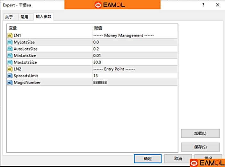Close the Expert dialog window
The height and width of the screenshot is (167, 225).
[218, 5]
